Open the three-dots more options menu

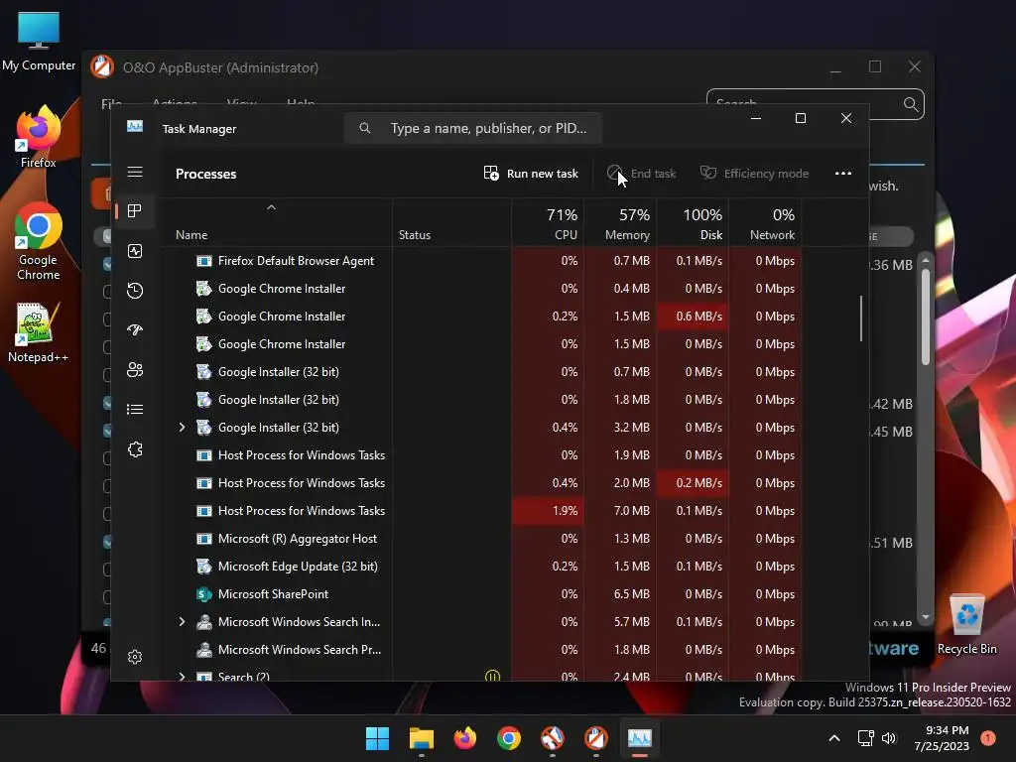point(843,174)
